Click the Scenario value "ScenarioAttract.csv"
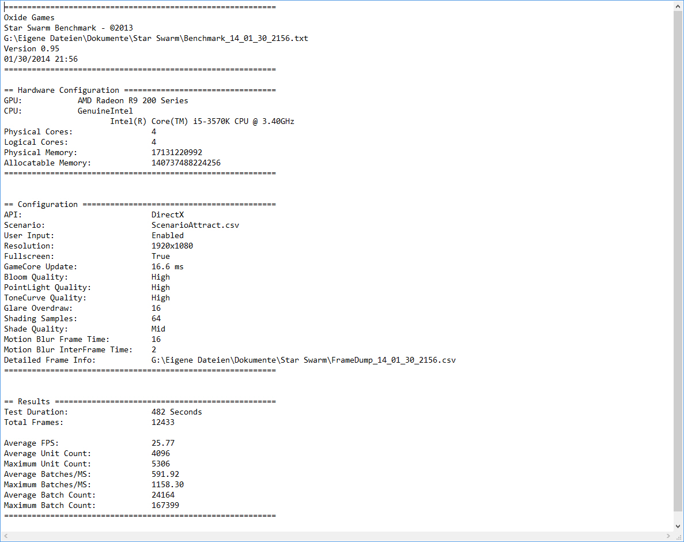This screenshot has height=542, width=684. tap(195, 225)
